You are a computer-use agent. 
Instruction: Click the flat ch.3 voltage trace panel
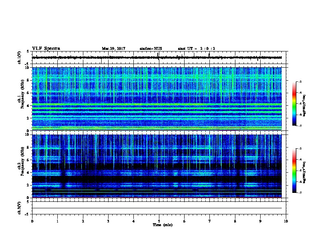tap(159, 208)
